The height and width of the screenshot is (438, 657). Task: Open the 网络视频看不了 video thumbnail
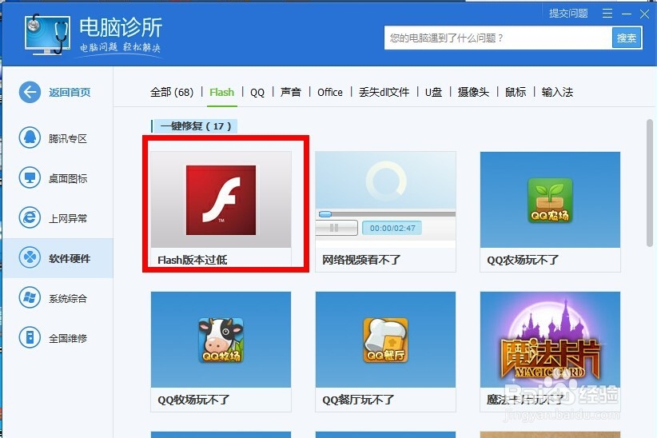point(385,200)
